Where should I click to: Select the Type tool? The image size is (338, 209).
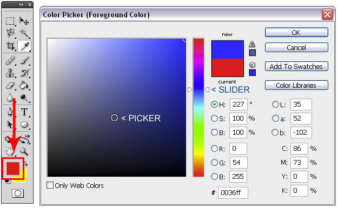24,112
